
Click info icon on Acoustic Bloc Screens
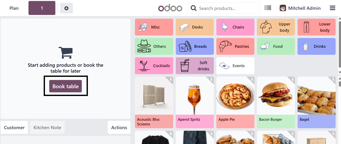pyautogui.click(x=171, y=79)
